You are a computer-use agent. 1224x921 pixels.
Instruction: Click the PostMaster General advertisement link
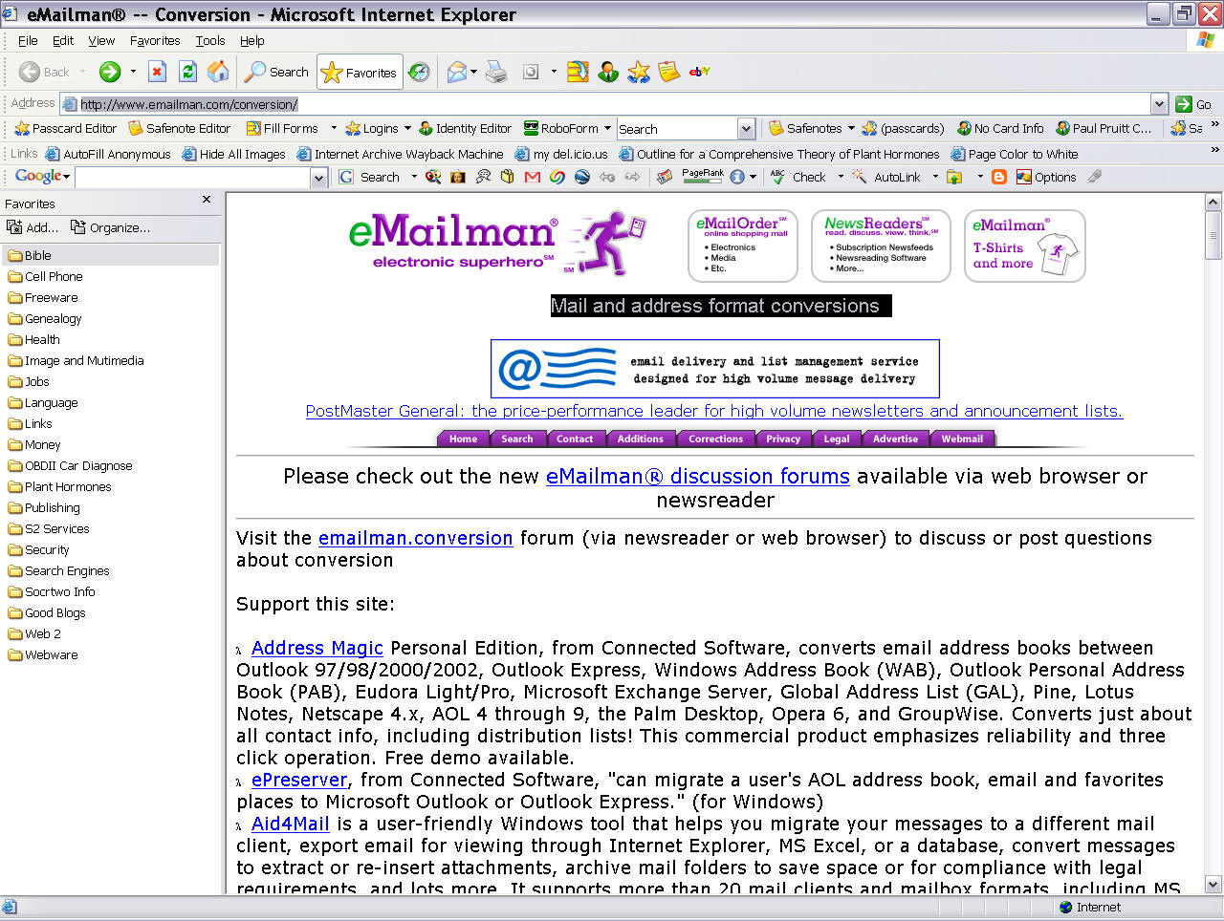(714, 411)
